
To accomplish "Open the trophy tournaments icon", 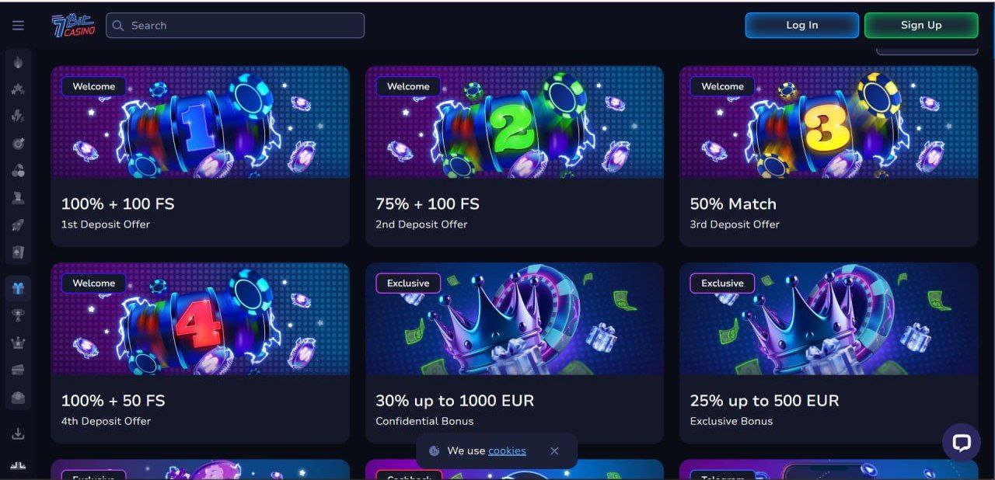I will [18, 315].
